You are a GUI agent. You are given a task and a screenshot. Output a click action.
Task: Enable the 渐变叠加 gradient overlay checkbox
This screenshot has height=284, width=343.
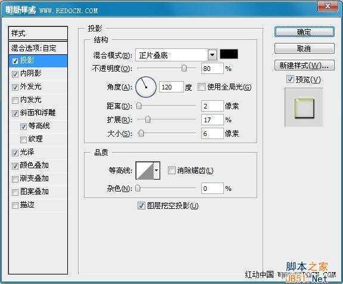[x=15, y=179]
